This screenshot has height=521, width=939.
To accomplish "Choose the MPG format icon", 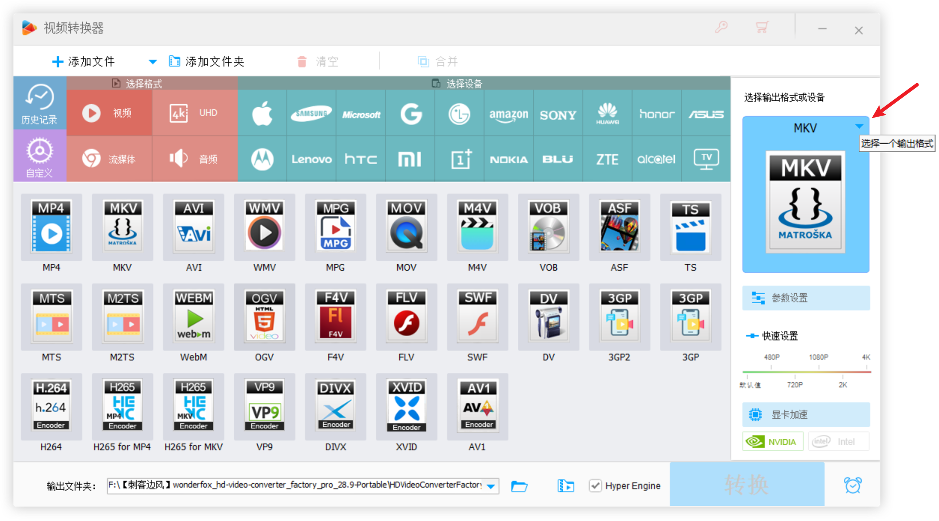I will [335, 227].
